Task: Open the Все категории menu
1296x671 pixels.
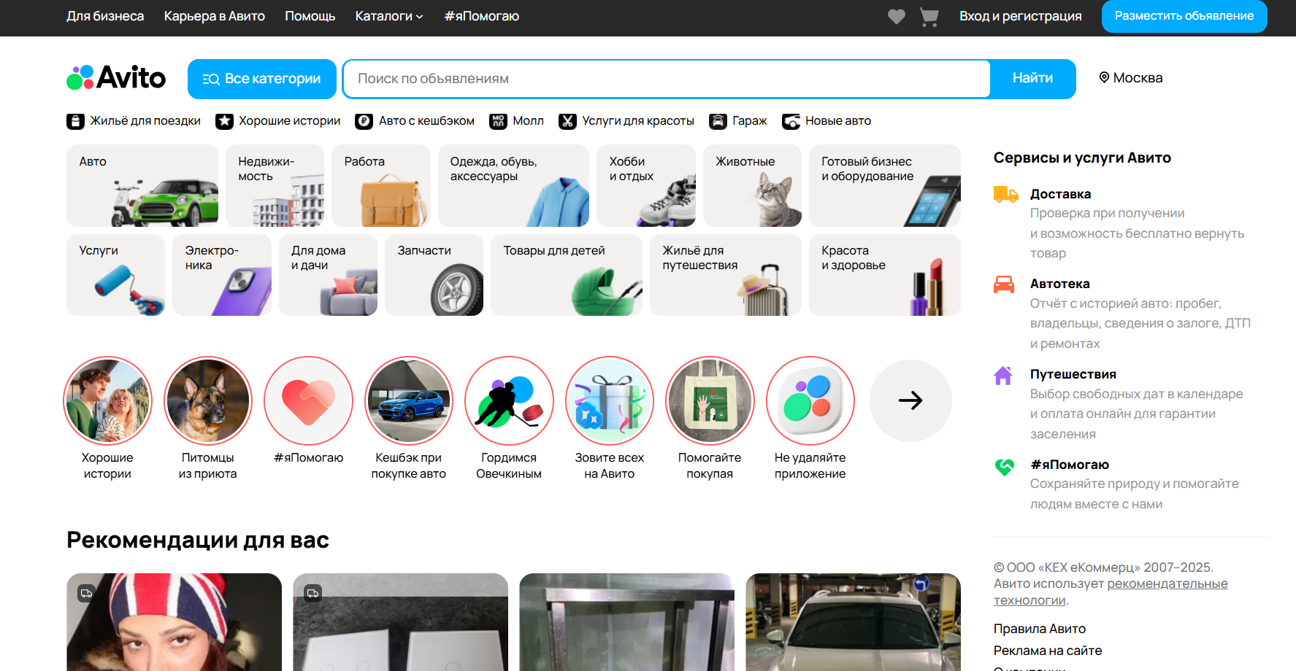Action: (261, 79)
